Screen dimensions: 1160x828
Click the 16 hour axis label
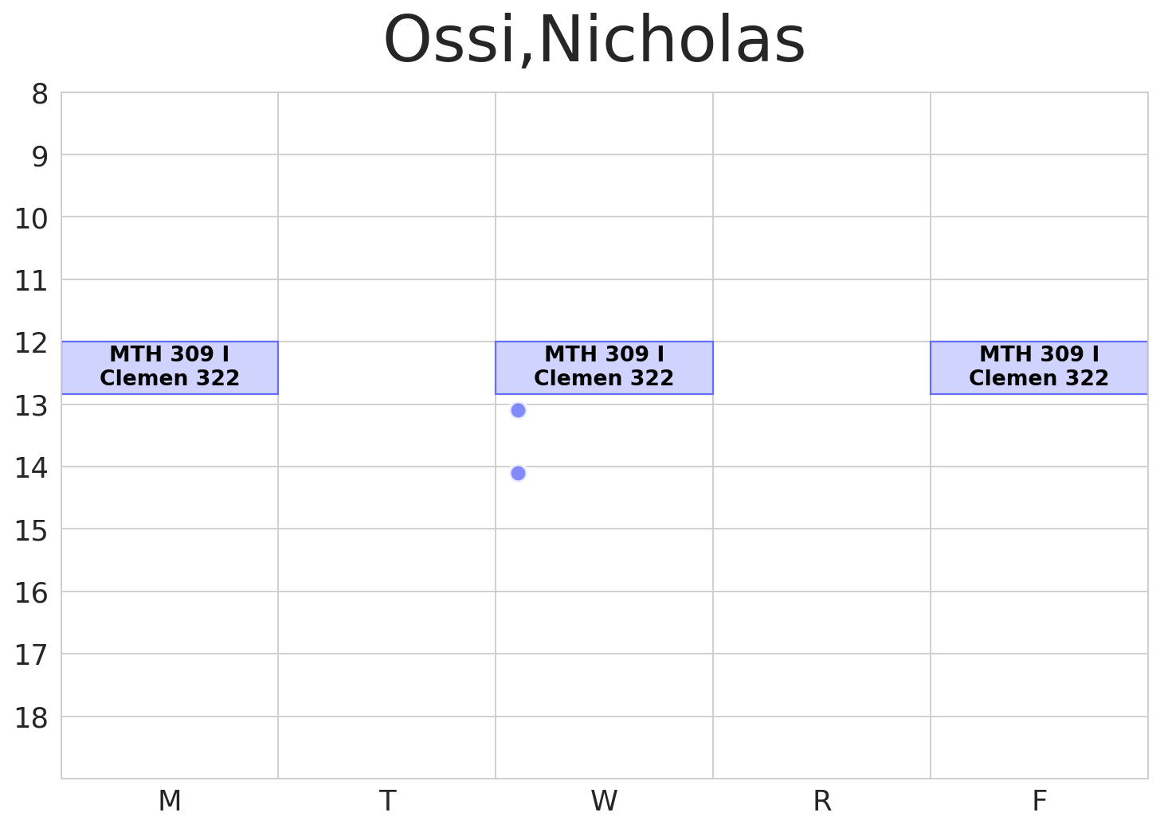[32, 593]
